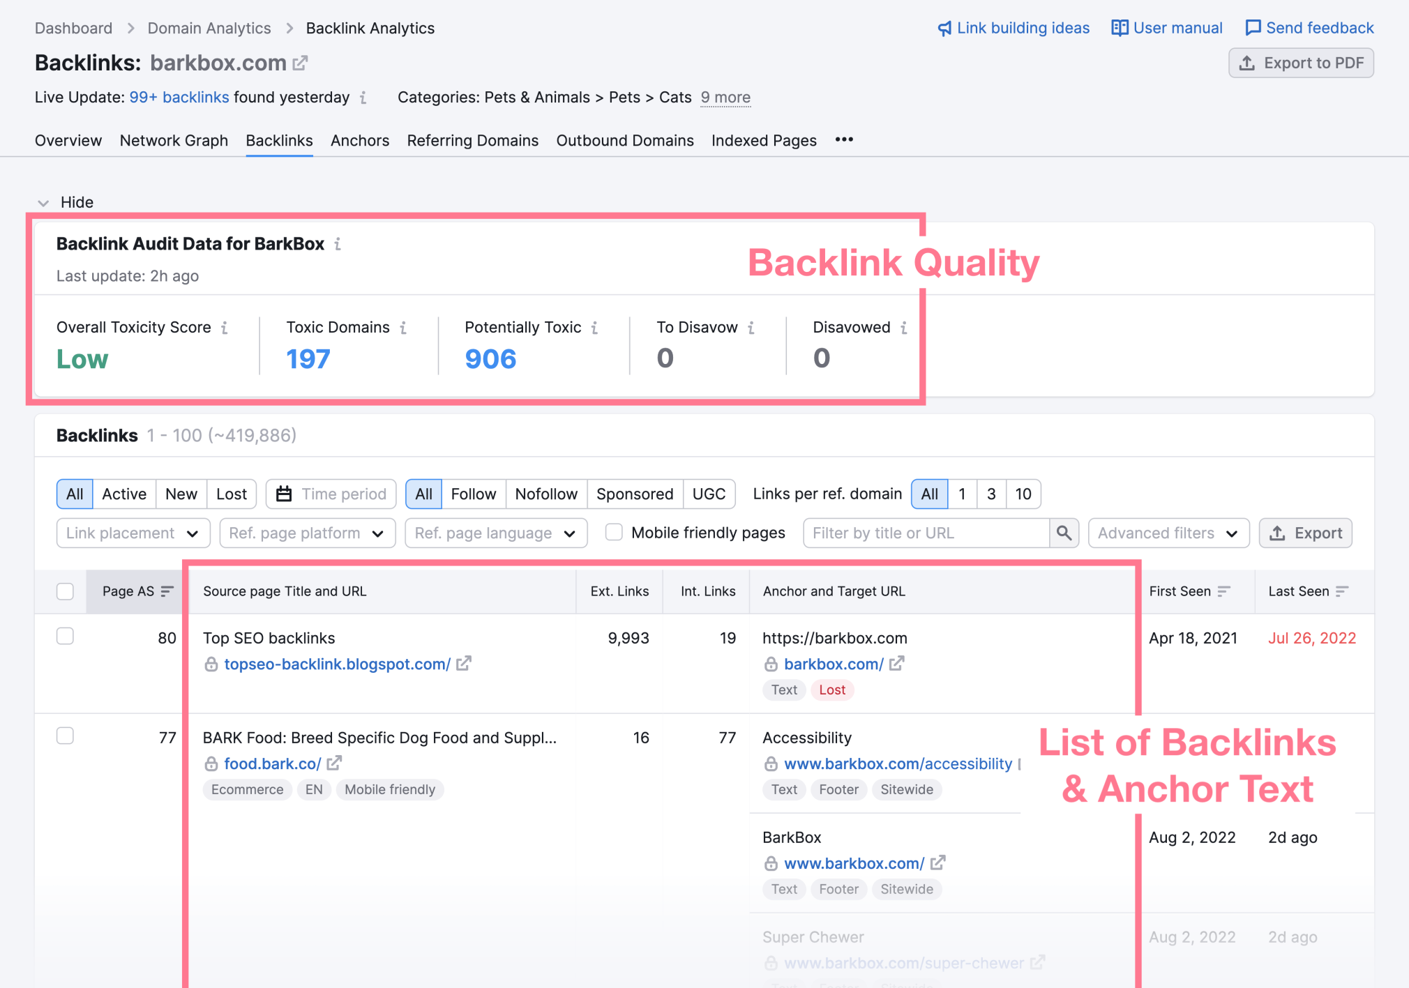This screenshot has height=988, width=1409.
Task: Click the Send feedback speech bubble icon
Action: pos(1253,28)
